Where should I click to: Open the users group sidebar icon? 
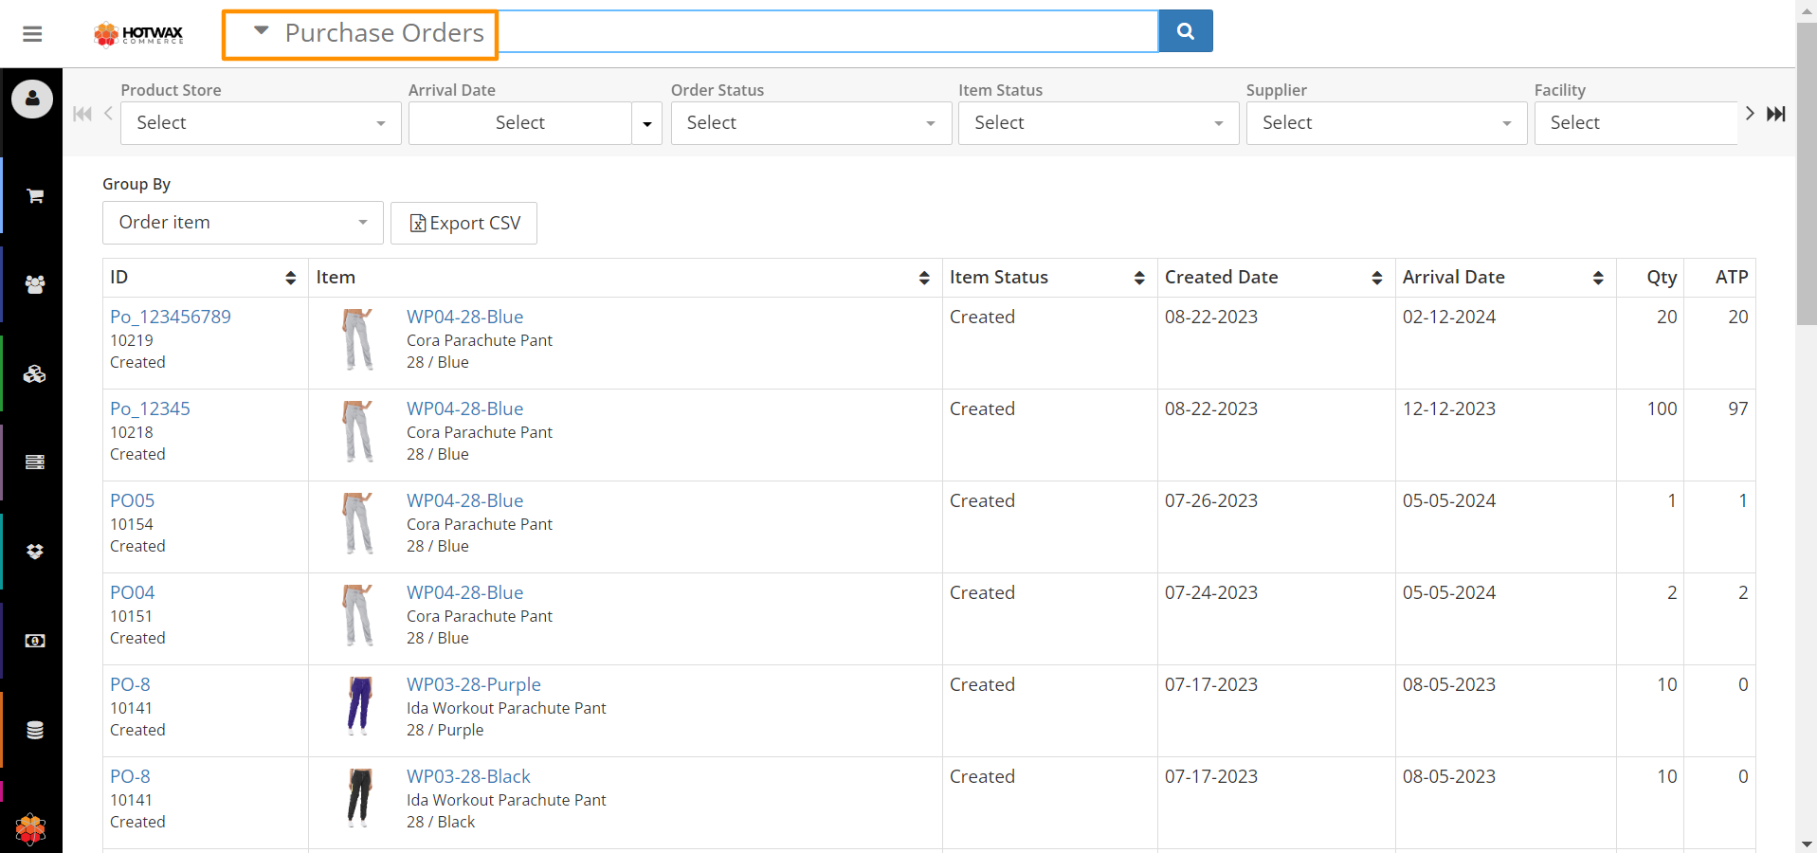click(35, 284)
